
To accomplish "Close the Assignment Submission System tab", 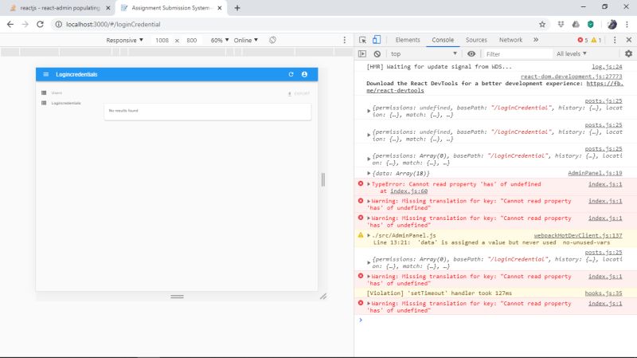I will [220, 8].
